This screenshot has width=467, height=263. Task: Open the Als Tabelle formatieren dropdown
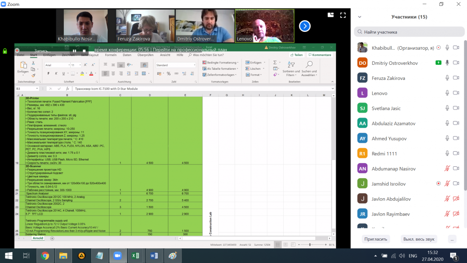(220, 69)
